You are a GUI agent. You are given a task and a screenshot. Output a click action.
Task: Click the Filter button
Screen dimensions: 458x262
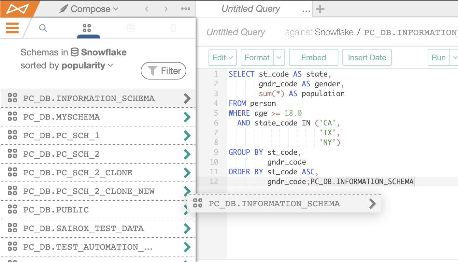(164, 71)
